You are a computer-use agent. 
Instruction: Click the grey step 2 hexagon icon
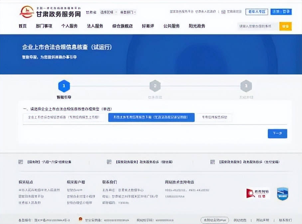click(x=155, y=86)
